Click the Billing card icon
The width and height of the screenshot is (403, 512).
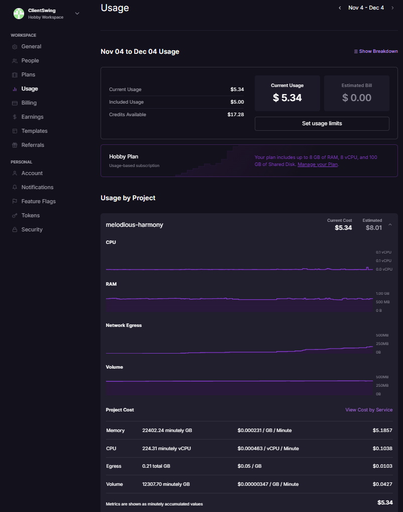tap(15, 103)
